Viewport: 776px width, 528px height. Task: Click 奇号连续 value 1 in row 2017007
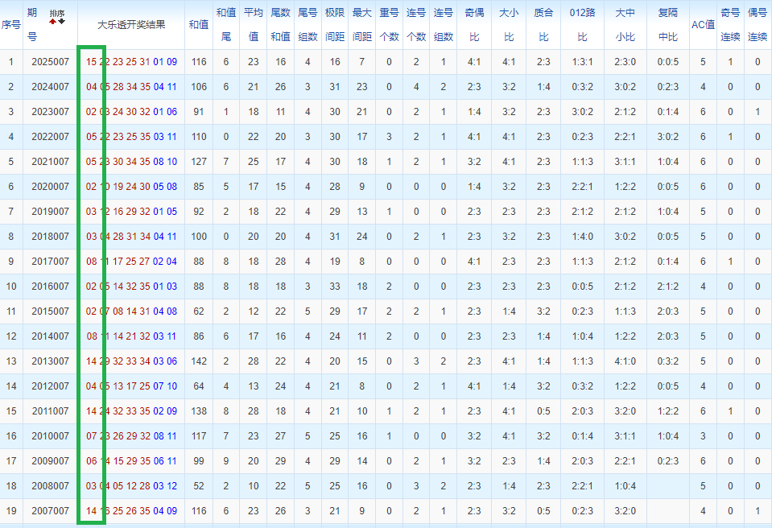(x=730, y=262)
